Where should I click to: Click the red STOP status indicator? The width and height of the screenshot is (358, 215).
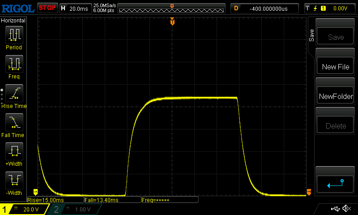[47, 8]
